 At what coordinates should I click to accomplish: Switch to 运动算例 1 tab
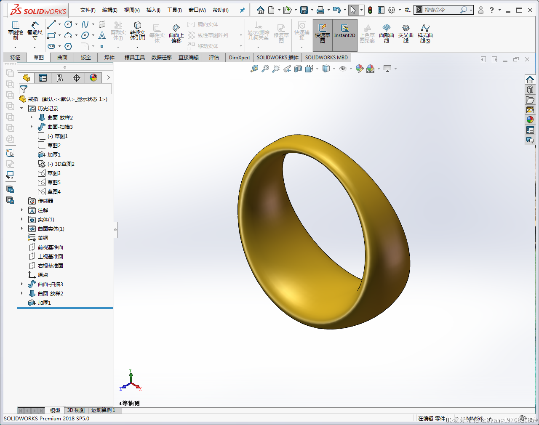click(103, 410)
